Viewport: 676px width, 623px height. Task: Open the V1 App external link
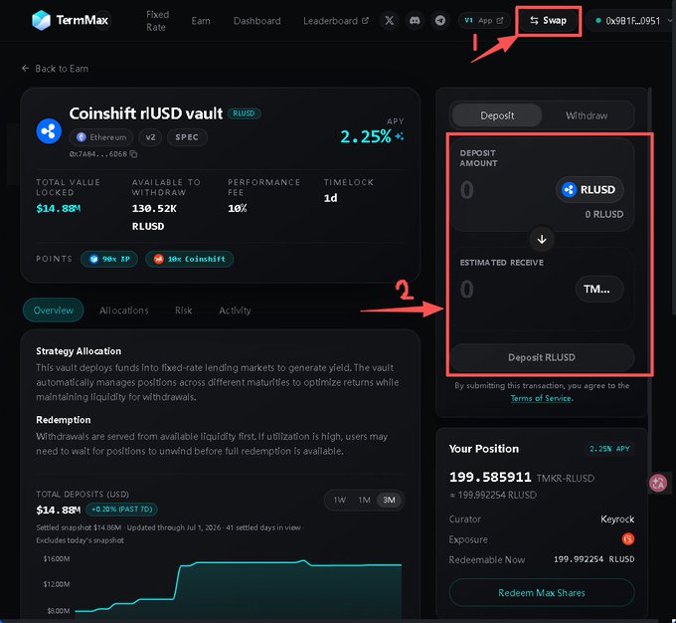(484, 20)
